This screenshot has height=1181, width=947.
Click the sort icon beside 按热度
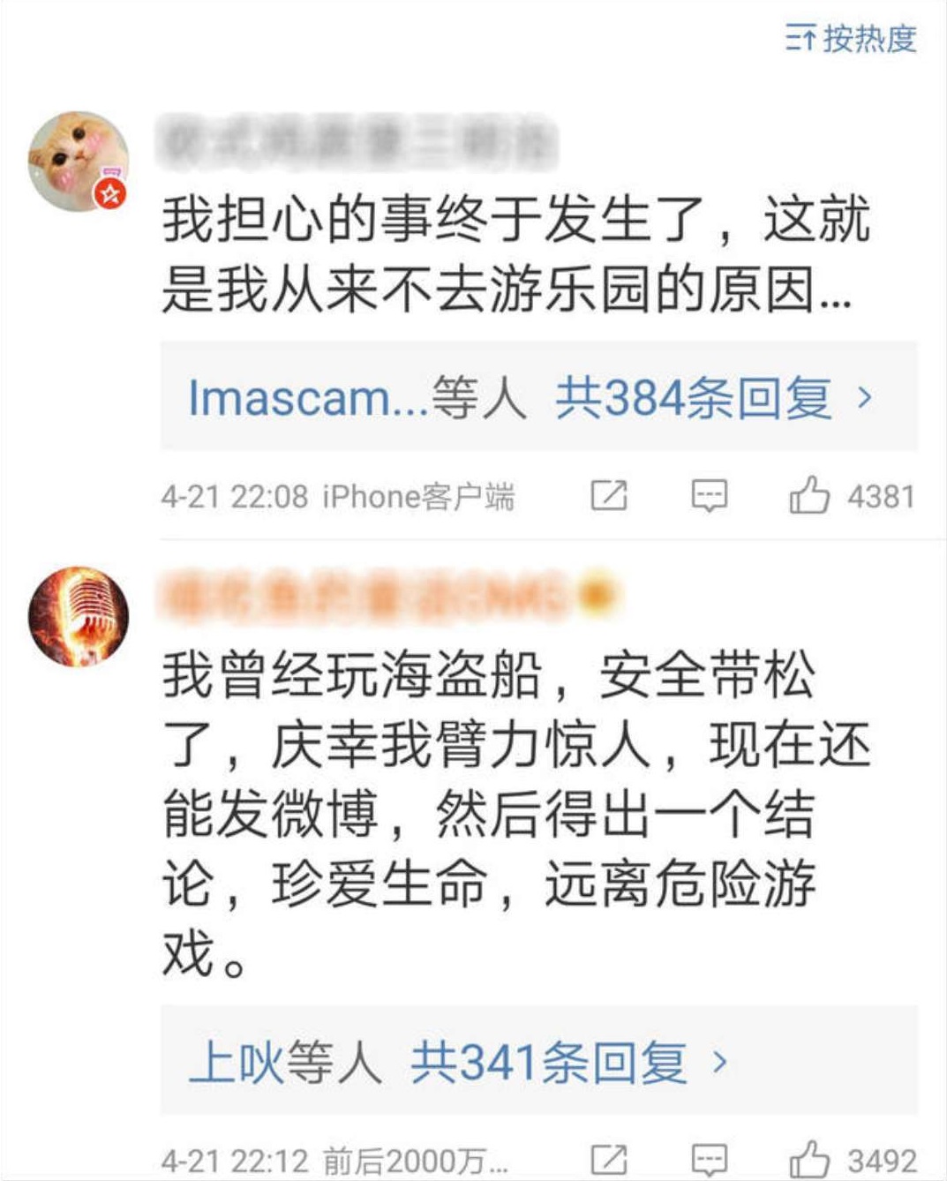(x=800, y=39)
